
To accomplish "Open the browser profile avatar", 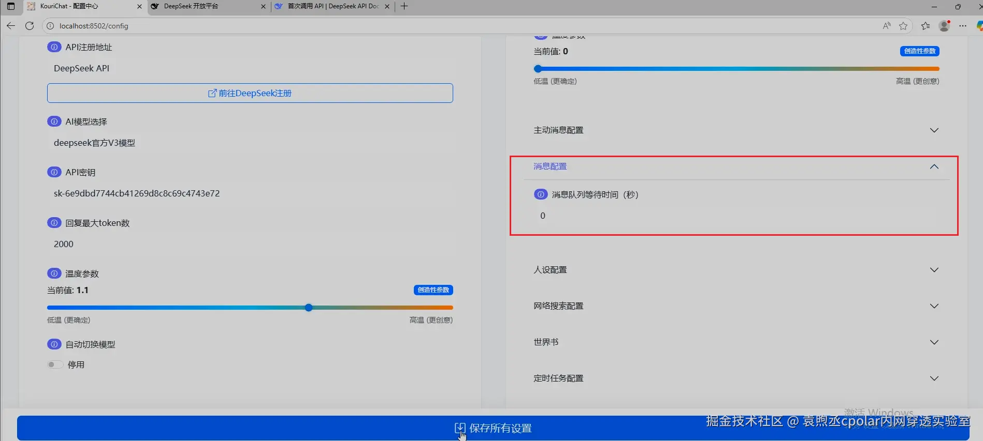I will (945, 26).
